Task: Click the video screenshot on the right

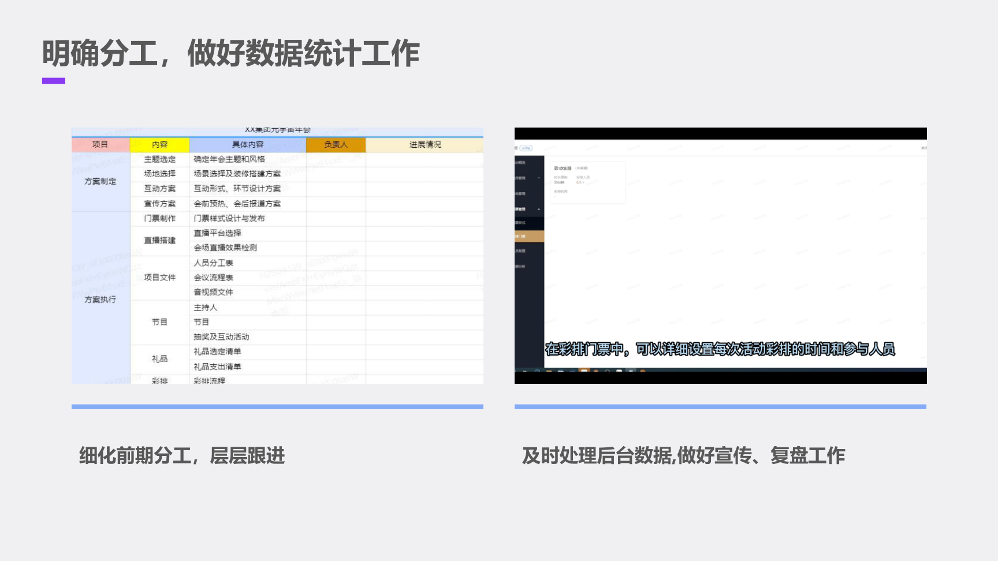Action: 720,256
